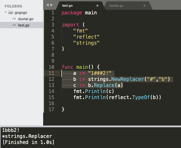Image resolution: width=181 pixels, height=148 pixels.
Task: Place cursor on 'package' keyword
Action: 72,13
